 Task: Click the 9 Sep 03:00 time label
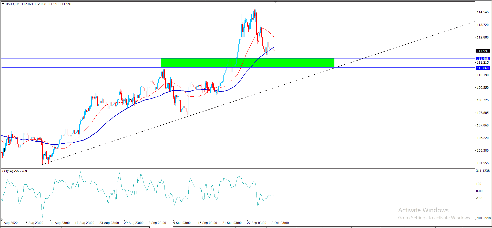coord(182,223)
